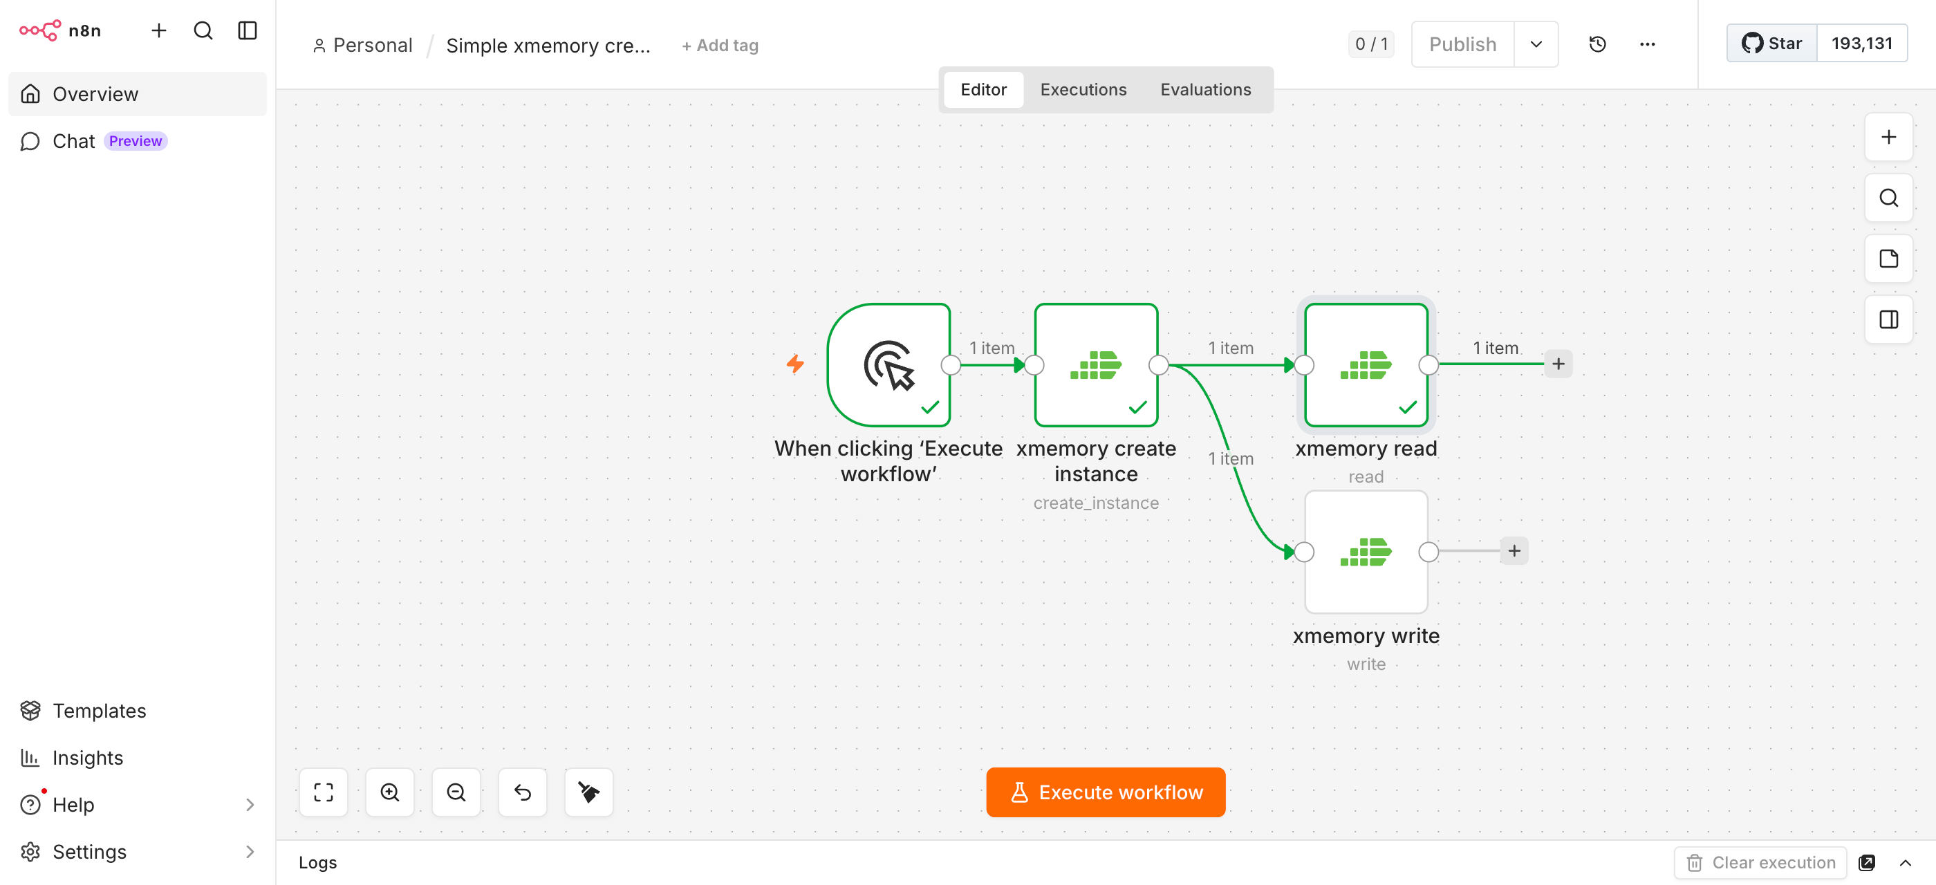Select the xmemory create instance node
The image size is (1936, 885).
tap(1096, 365)
